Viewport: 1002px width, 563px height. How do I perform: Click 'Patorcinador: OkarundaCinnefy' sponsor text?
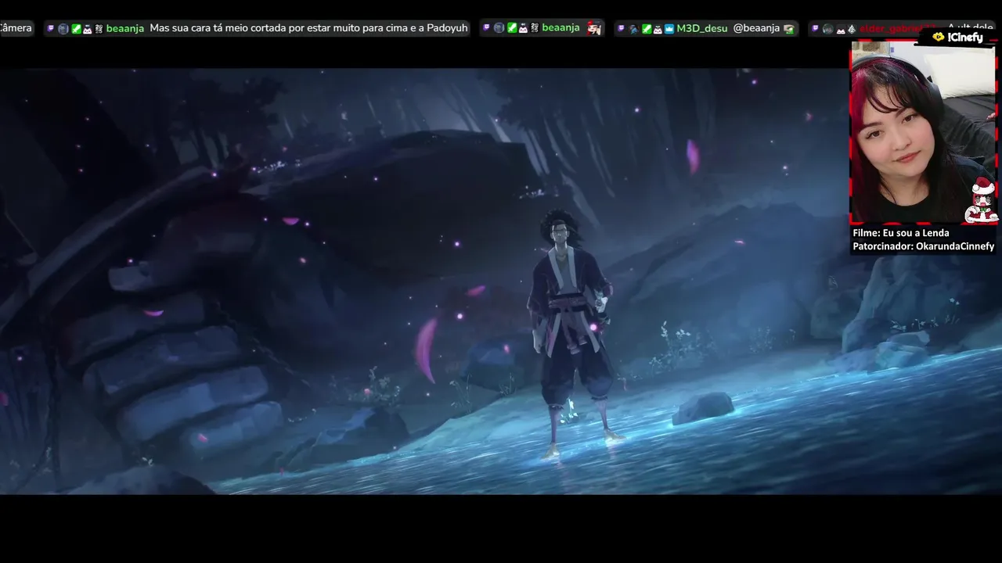923,246
